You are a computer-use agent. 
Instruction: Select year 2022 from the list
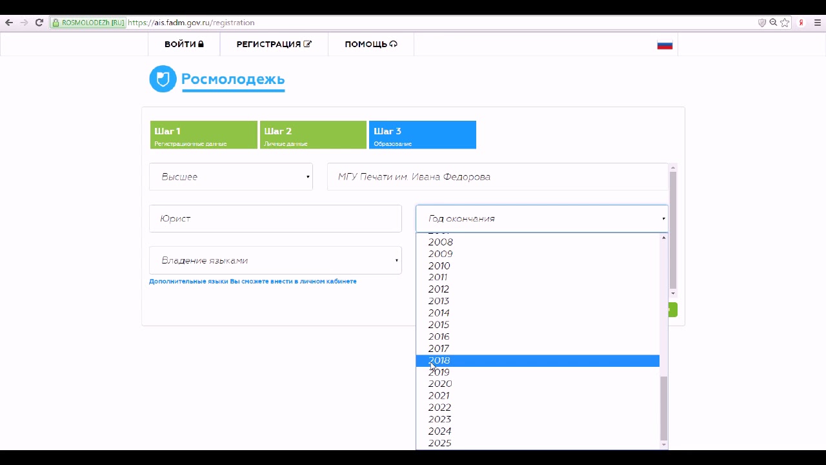coord(538,408)
